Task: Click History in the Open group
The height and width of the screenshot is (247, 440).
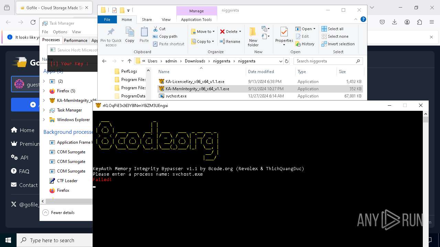Action: [305, 44]
